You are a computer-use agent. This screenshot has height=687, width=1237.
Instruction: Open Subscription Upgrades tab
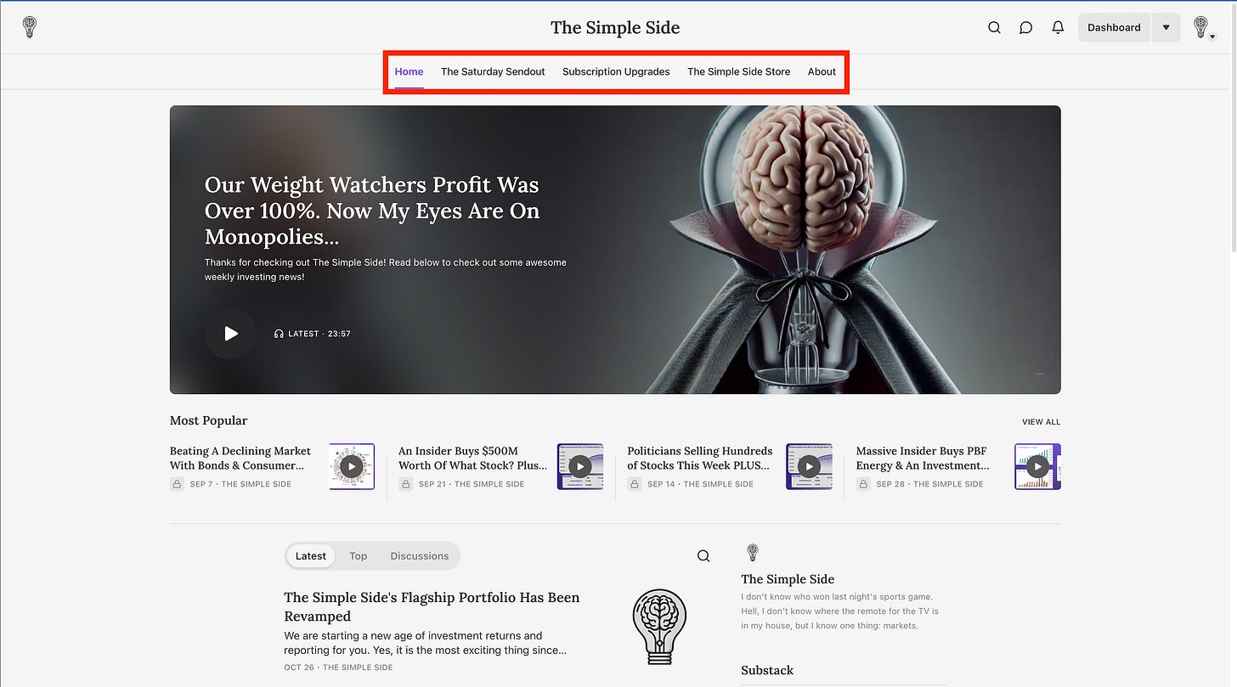pyautogui.click(x=616, y=71)
